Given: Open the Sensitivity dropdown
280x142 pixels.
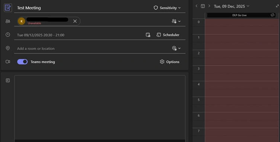Looking at the screenshot, I should coord(167,8).
